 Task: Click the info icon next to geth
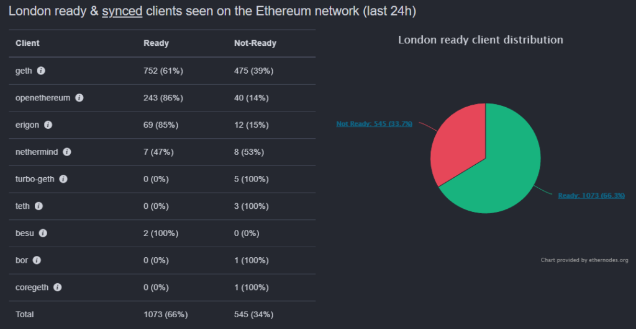pyautogui.click(x=41, y=71)
